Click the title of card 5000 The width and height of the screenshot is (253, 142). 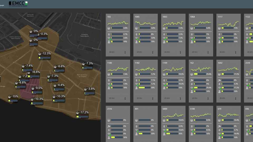point(165,109)
